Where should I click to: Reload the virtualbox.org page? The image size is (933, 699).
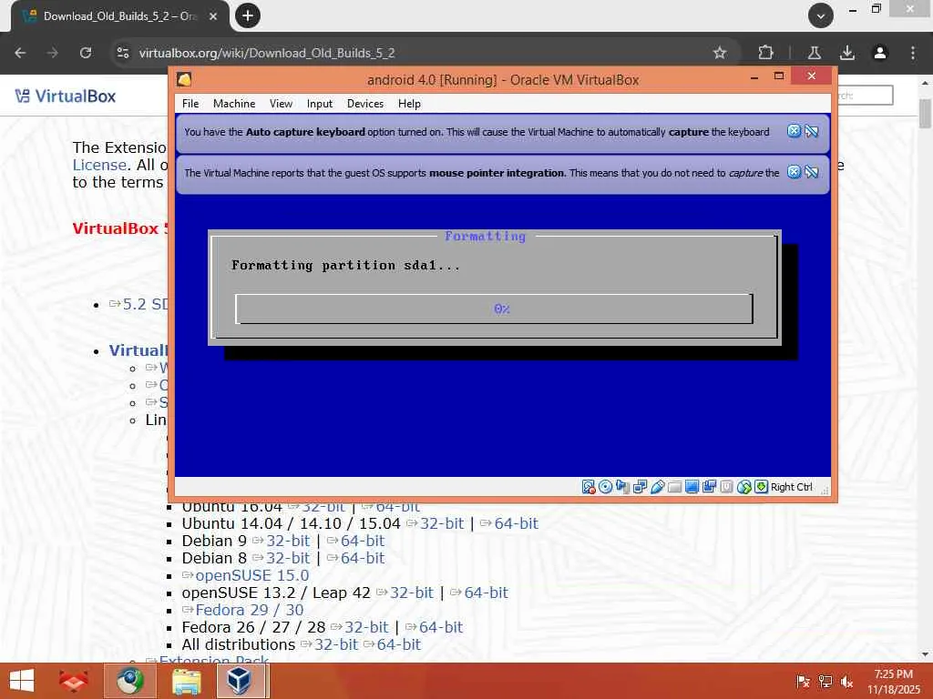(x=86, y=53)
